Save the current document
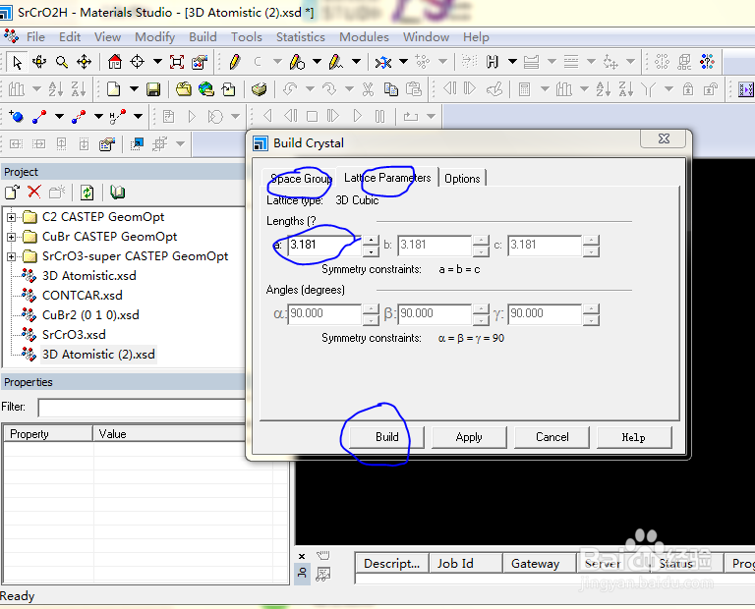Screen dimensions: 755x609 [153, 89]
